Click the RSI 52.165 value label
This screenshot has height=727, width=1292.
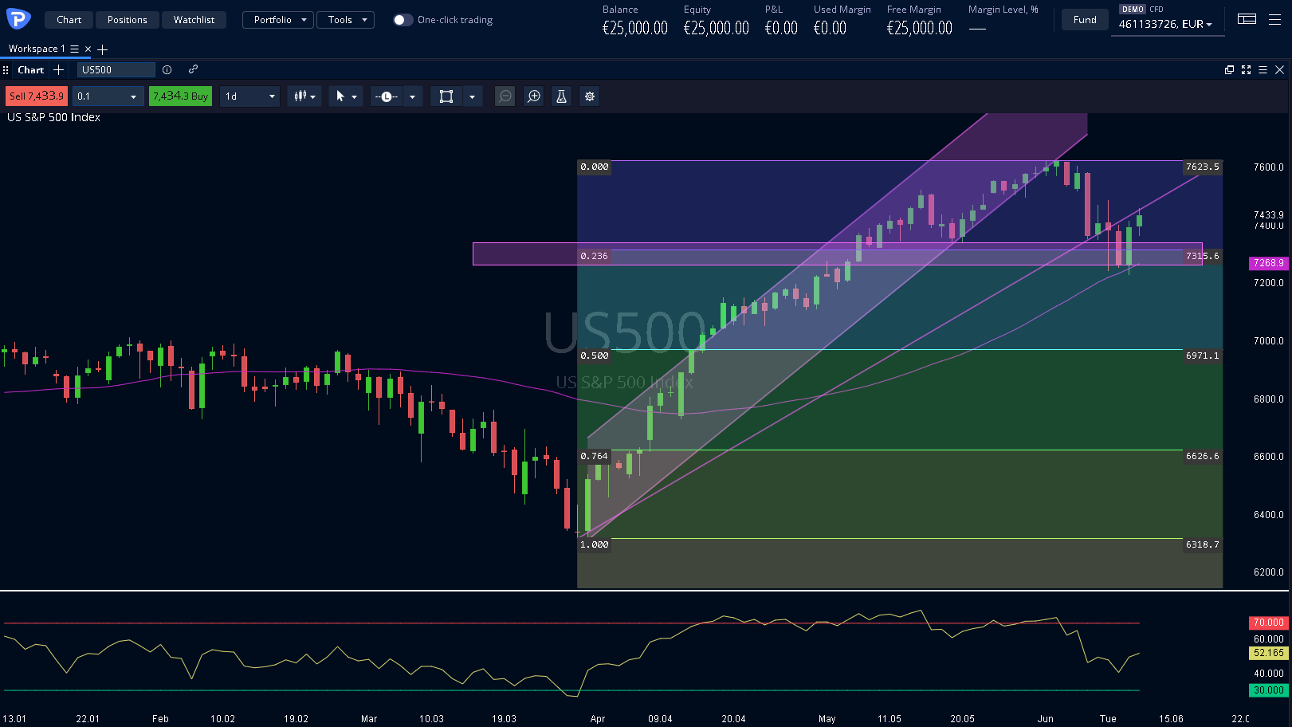coord(1268,653)
